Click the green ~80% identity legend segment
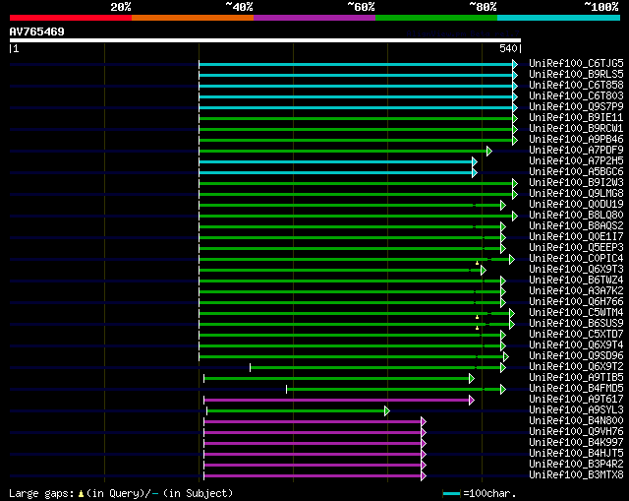This screenshot has height=501, width=629. click(436, 18)
